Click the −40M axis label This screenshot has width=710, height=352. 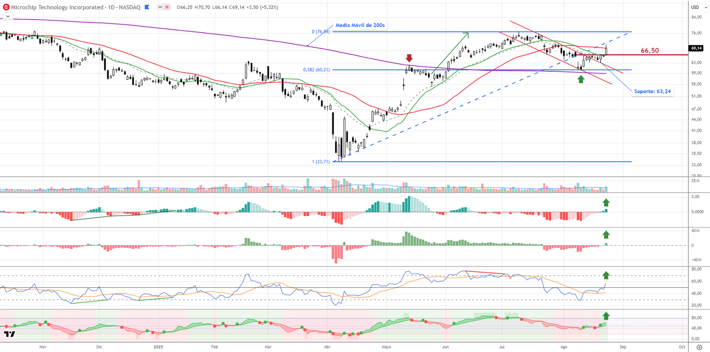click(696, 260)
